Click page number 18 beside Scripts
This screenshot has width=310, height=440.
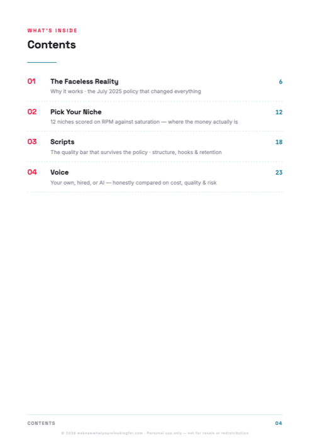point(279,142)
